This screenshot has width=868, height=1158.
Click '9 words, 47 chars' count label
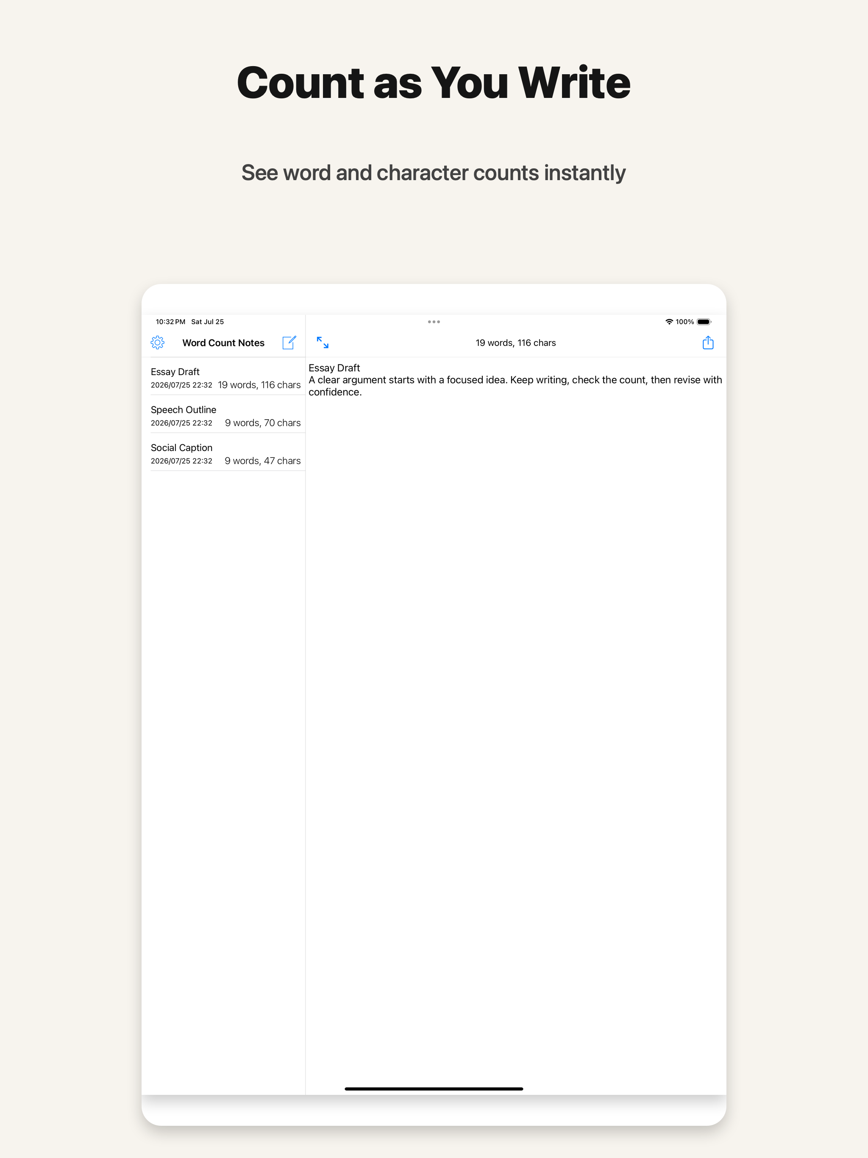263,461
